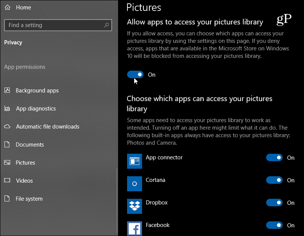This screenshot has height=236, width=304.
Task: Select the App diagnostics chart icon
Action: pyautogui.click(x=7, y=108)
